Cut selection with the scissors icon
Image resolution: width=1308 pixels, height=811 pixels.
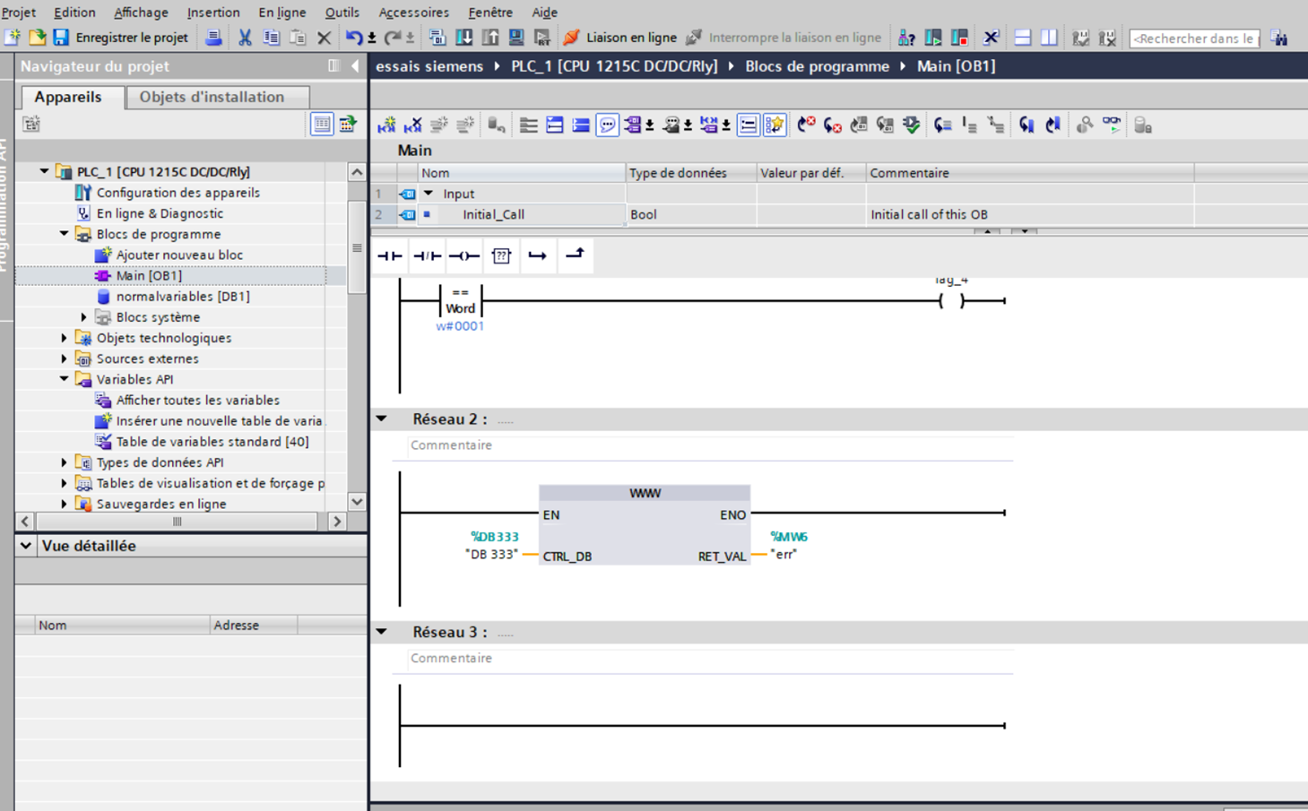(x=245, y=38)
